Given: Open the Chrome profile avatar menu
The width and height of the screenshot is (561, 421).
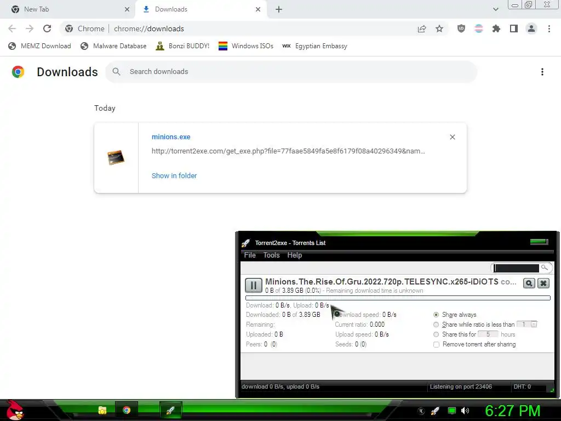Looking at the screenshot, I should (x=531, y=29).
